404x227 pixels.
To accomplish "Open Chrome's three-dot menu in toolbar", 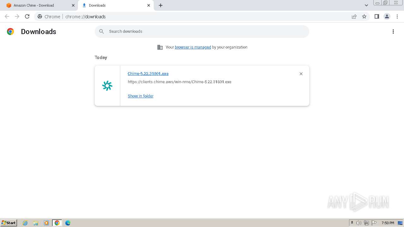I will click(397, 16).
